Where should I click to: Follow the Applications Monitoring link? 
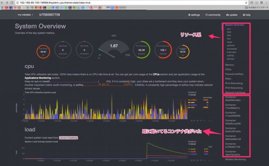point(38,78)
